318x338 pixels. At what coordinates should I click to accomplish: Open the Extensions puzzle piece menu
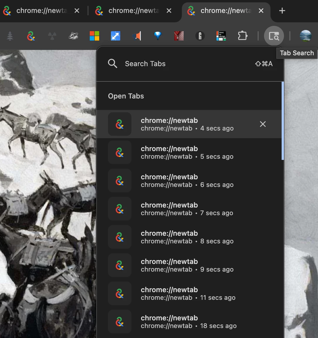tap(243, 36)
